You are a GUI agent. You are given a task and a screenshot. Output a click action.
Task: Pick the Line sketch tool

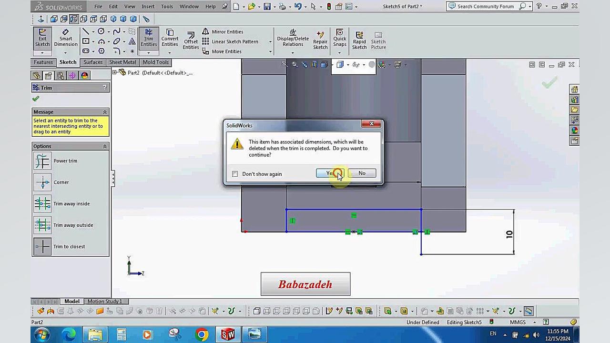point(86,31)
